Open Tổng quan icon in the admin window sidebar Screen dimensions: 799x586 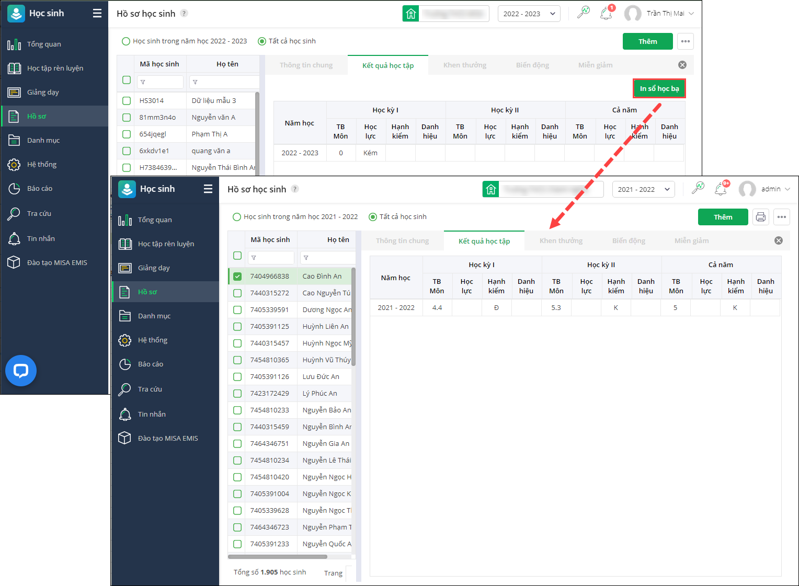125,220
